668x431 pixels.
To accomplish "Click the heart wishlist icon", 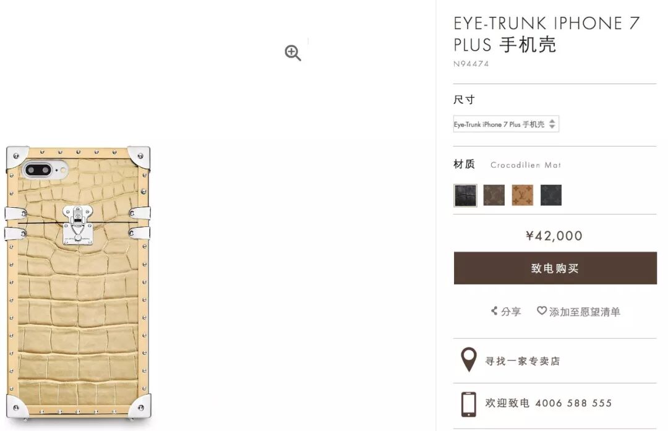I will tap(541, 311).
